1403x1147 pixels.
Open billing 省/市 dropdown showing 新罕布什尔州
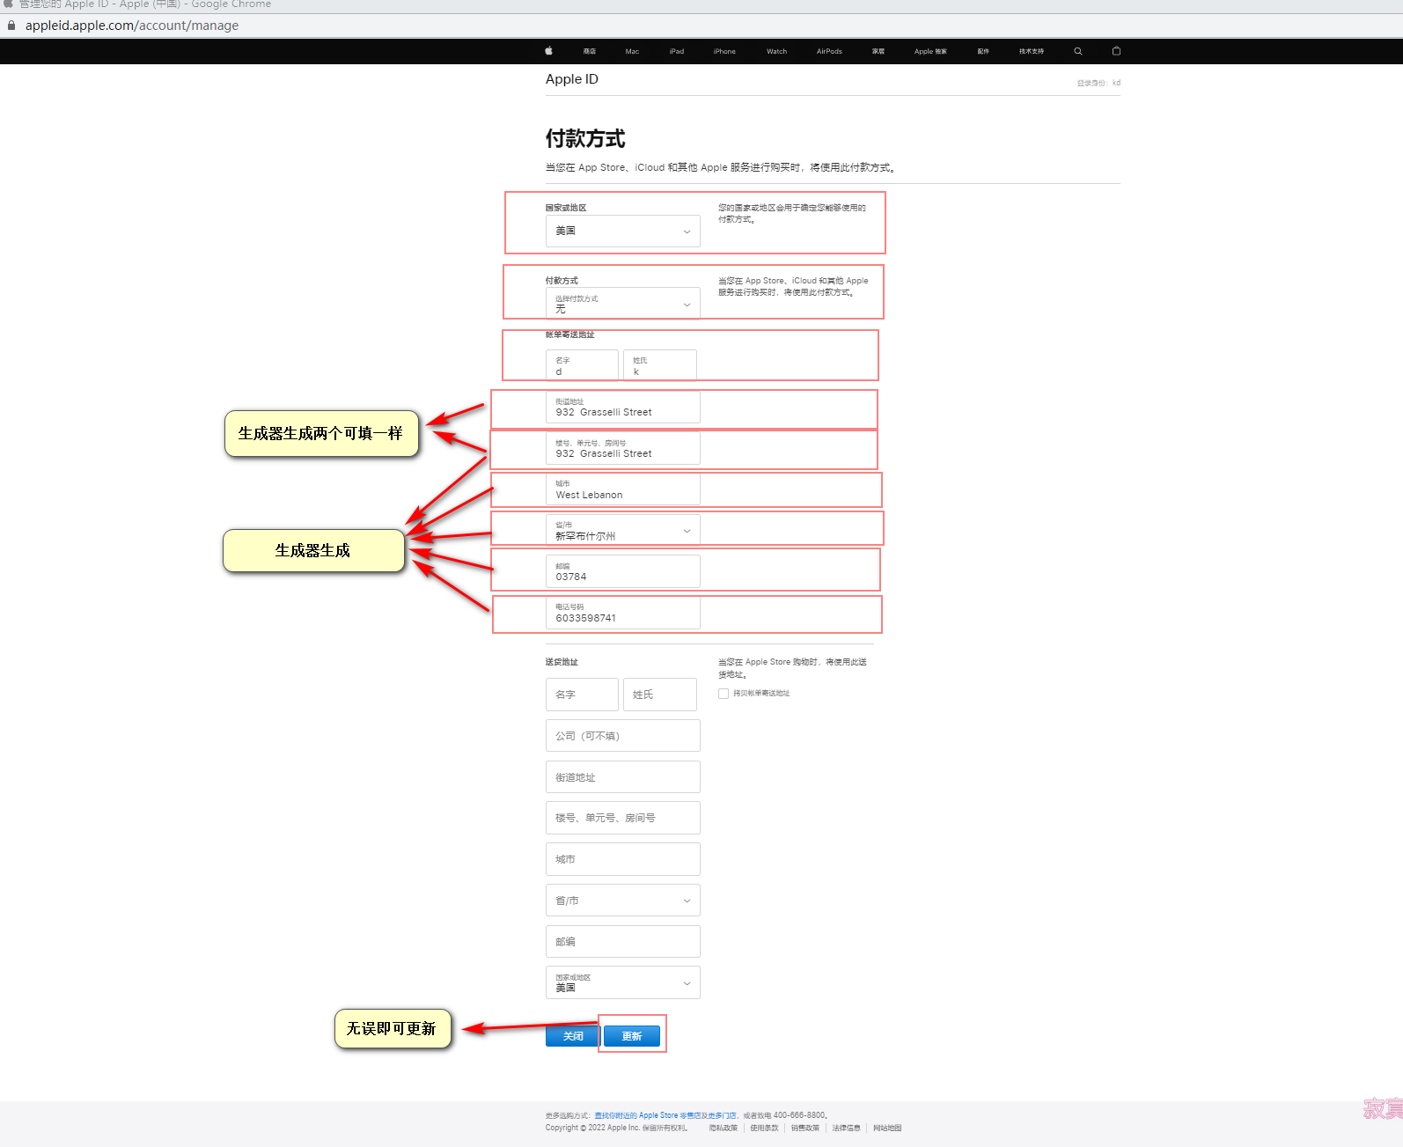[x=622, y=531]
